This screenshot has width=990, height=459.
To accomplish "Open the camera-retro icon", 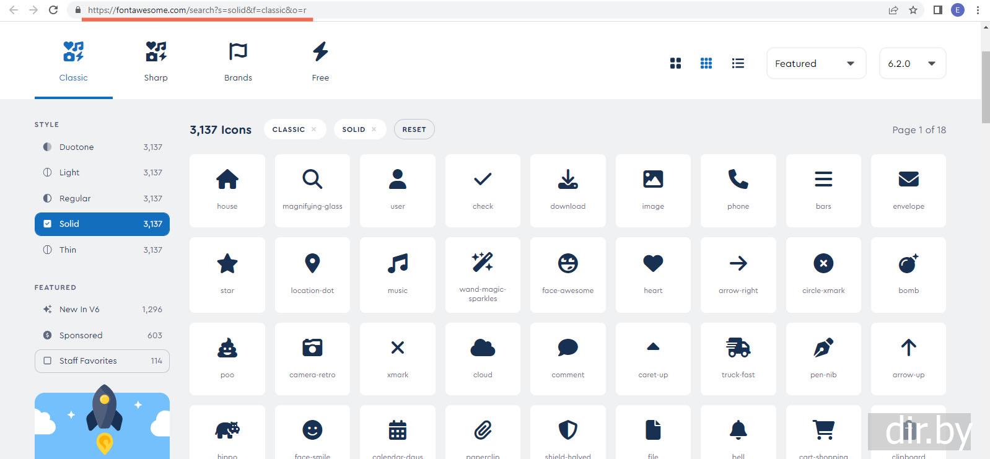I will click(312, 359).
